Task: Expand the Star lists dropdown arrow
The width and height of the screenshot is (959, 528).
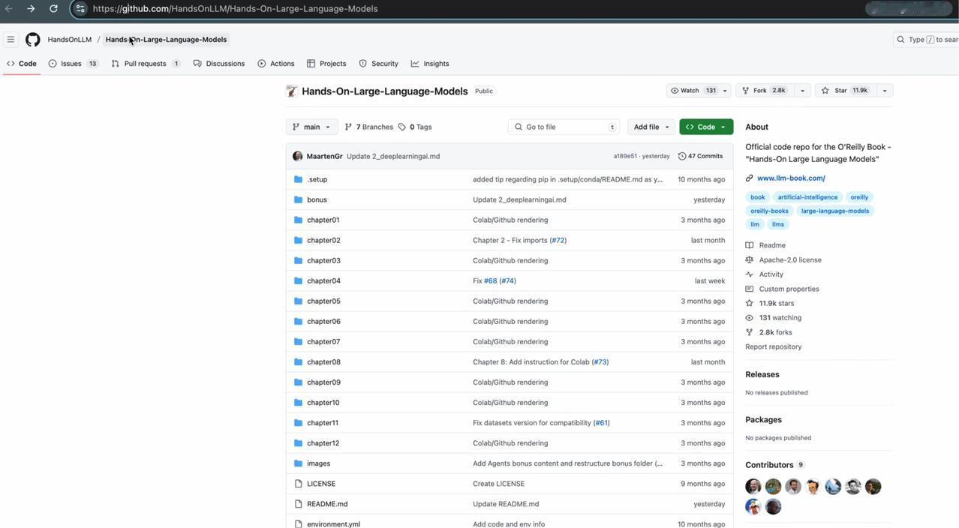Action: (884, 91)
